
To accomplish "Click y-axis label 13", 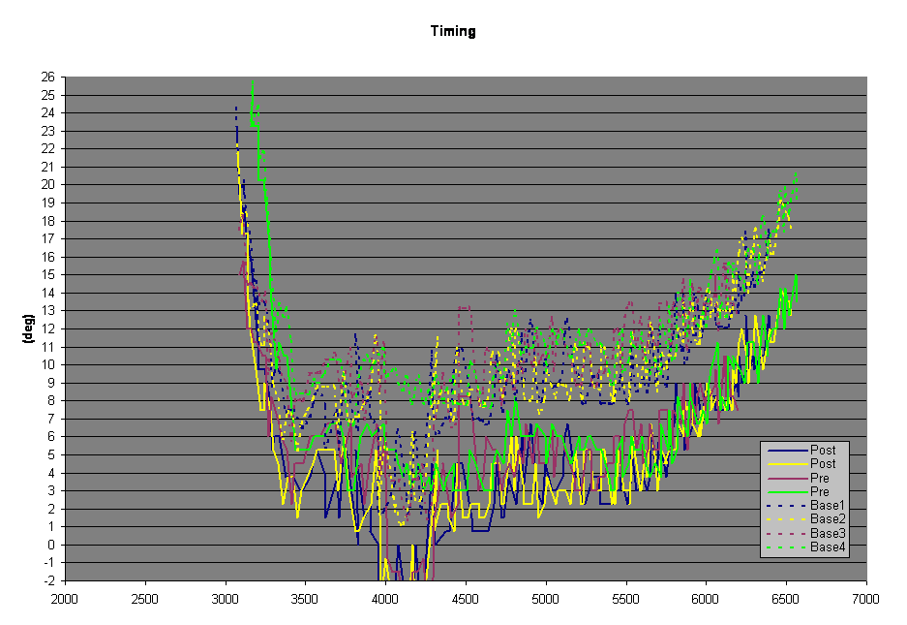I will pos(48,311).
